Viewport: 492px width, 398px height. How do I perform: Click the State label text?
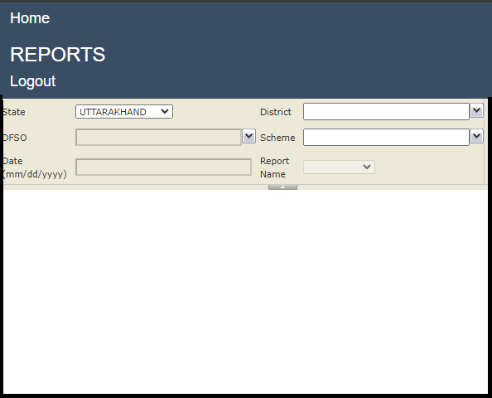pyautogui.click(x=14, y=112)
